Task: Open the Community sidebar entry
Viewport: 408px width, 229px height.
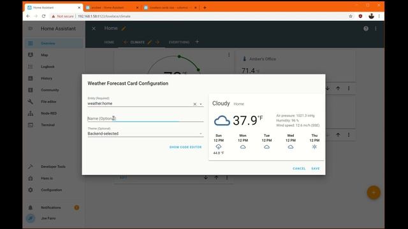Action: (x=54, y=90)
